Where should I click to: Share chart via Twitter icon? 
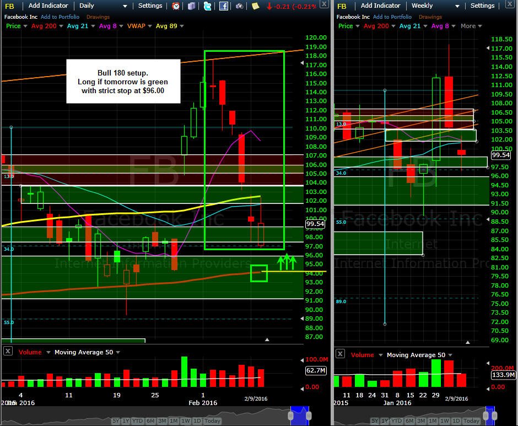207,6
